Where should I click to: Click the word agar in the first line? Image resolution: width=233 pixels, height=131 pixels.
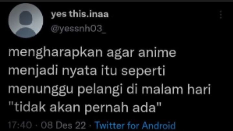pos(120,53)
